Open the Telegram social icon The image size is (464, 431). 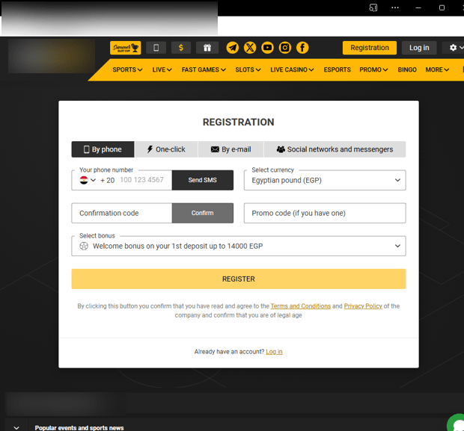233,48
